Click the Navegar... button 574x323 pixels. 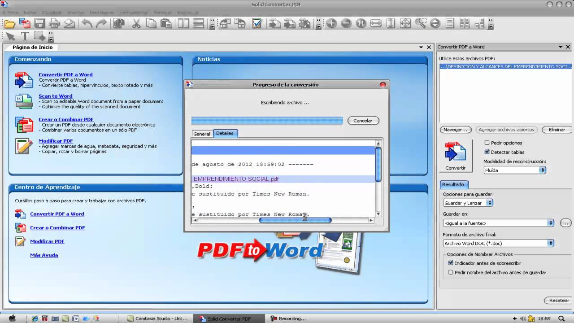point(455,130)
